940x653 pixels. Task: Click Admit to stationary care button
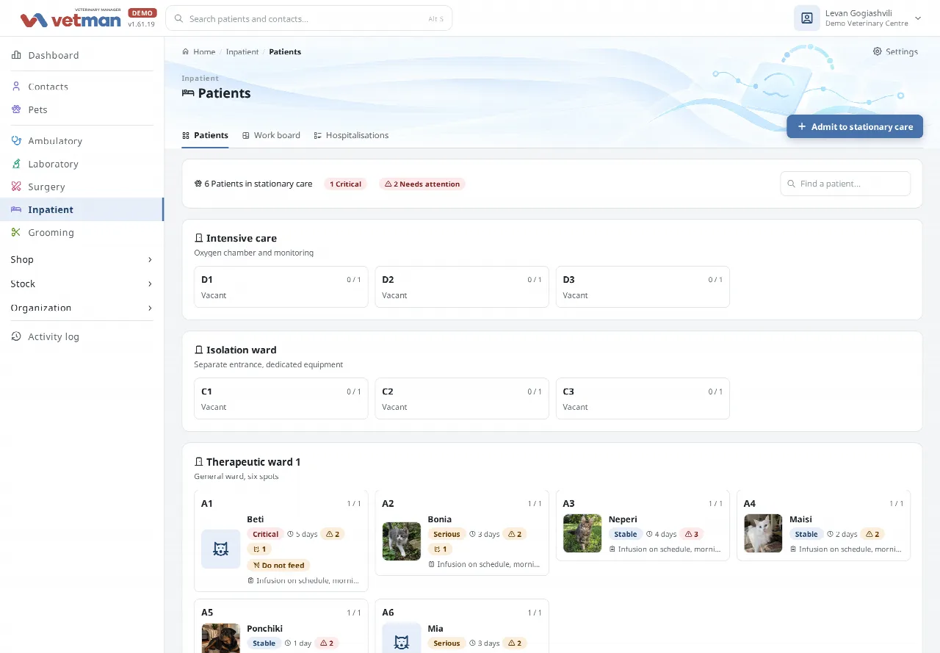click(855, 126)
